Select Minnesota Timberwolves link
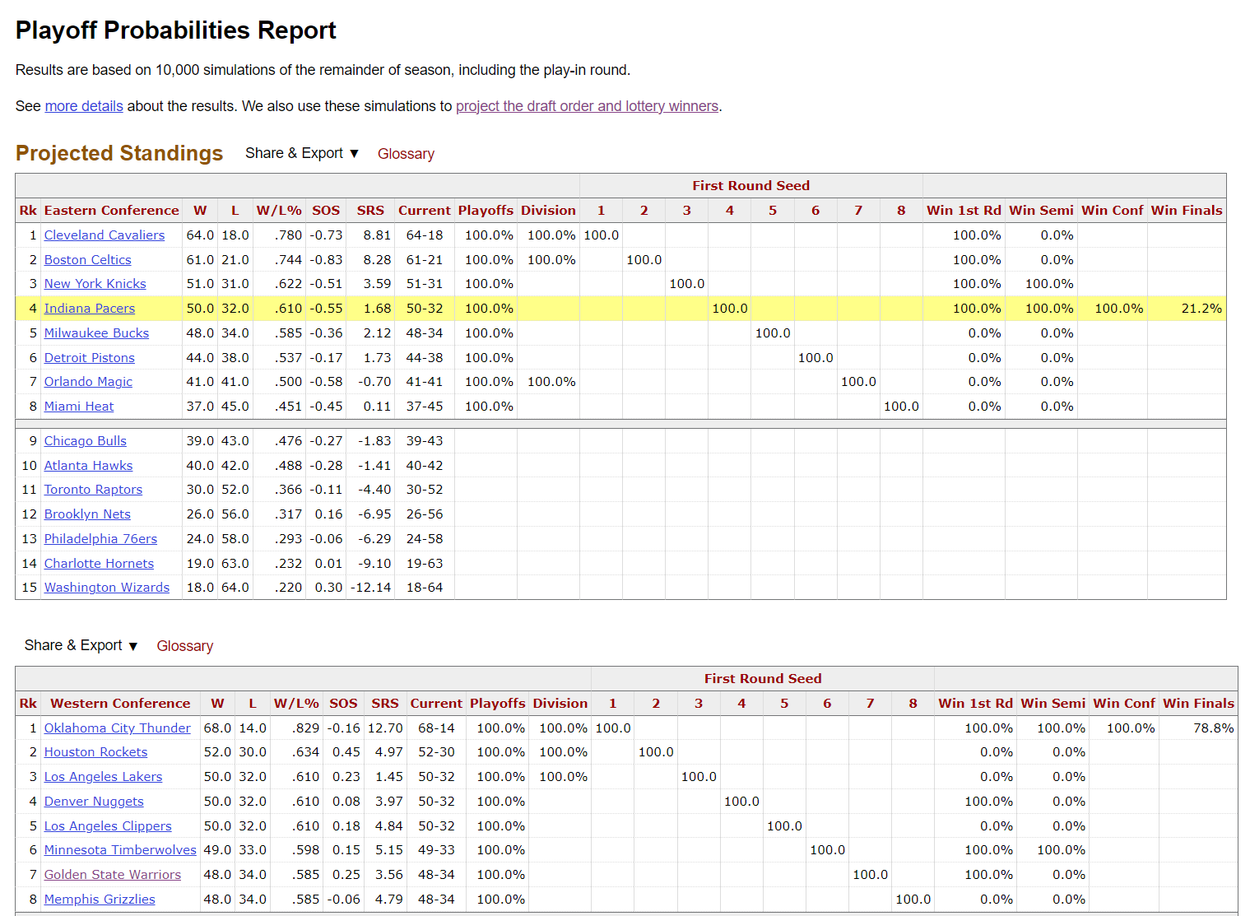1250x916 pixels. [120, 850]
